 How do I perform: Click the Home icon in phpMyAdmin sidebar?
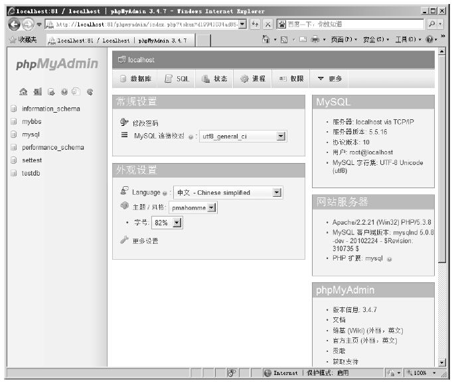coord(23,92)
